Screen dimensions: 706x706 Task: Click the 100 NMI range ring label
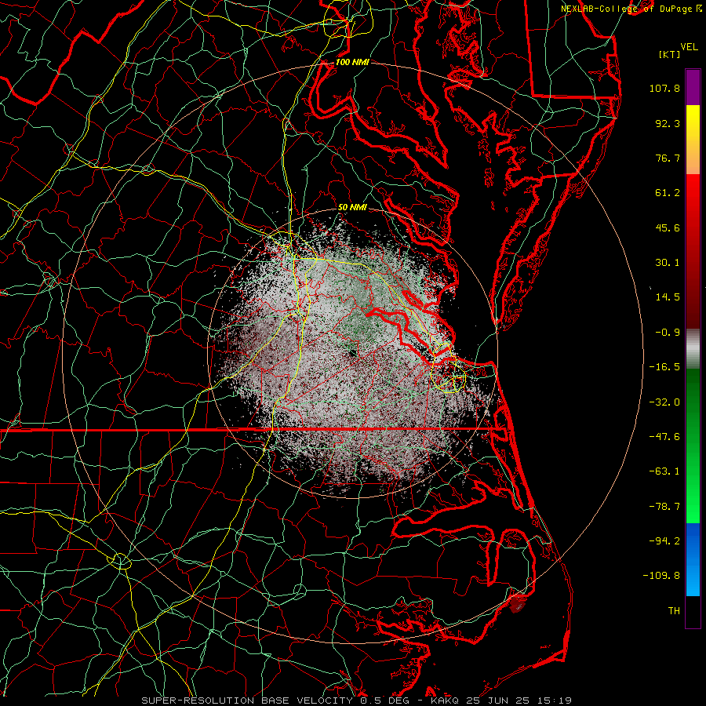[352, 62]
